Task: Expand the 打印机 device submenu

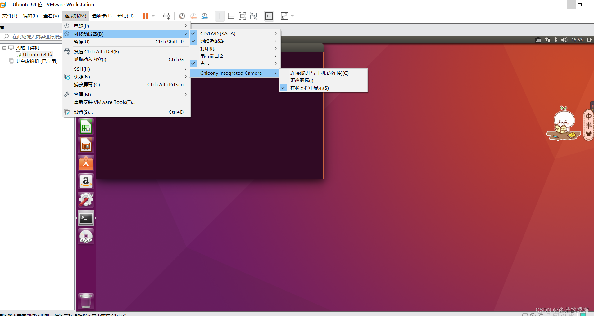Action: pos(234,48)
